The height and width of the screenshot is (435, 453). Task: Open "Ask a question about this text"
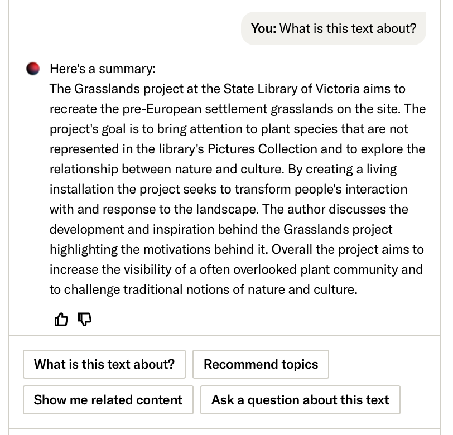click(300, 400)
